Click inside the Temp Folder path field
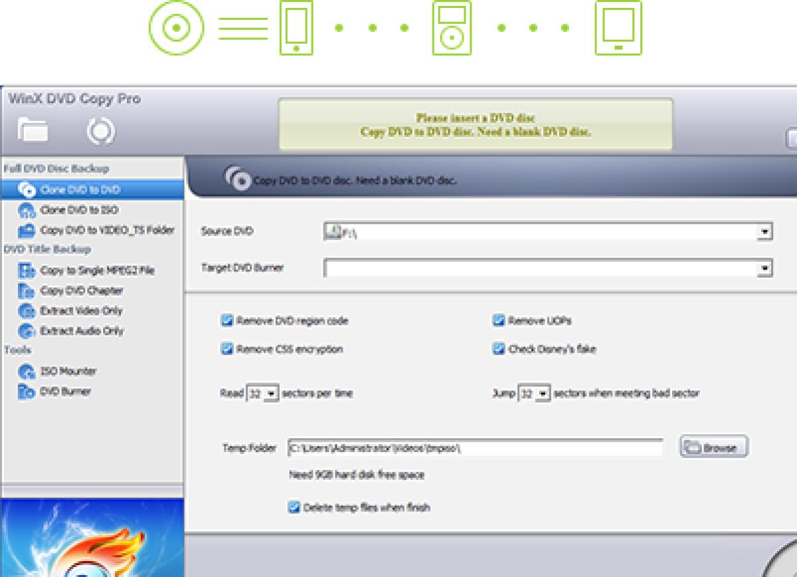Image resolution: width=797 pixels, height=577 pixels. pyautogui.click(x=465, y=448)
